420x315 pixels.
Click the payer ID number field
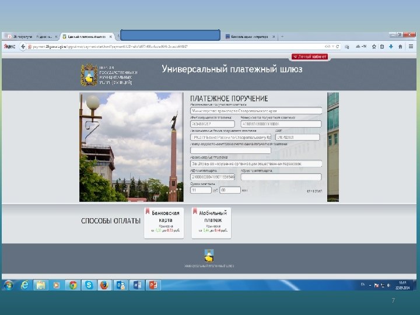[212, 177]
